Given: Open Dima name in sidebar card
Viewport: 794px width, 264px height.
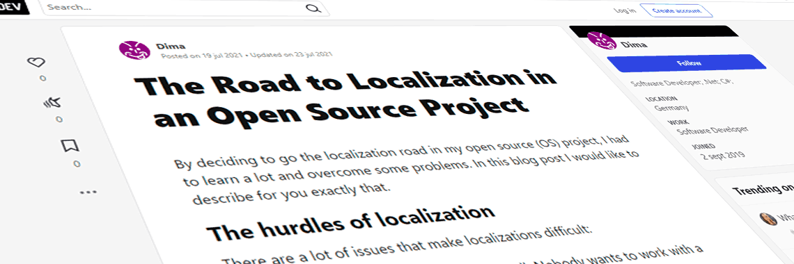Looking at the screenshot, I should (x=634, y=45).
